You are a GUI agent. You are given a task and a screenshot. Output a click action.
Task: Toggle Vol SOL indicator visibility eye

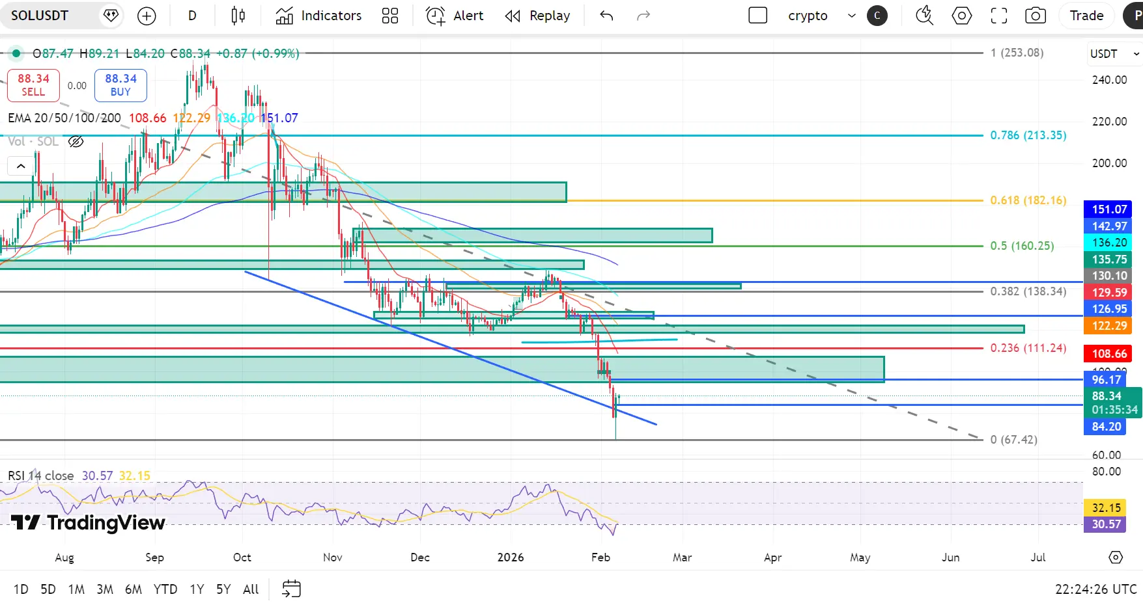[x=76, y=141]
